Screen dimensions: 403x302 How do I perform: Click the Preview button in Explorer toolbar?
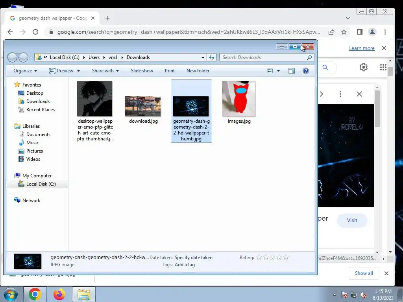(61, 71)
